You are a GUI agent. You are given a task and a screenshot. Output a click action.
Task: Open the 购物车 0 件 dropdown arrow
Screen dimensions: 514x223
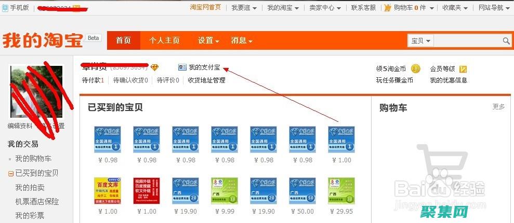point(432,8)
